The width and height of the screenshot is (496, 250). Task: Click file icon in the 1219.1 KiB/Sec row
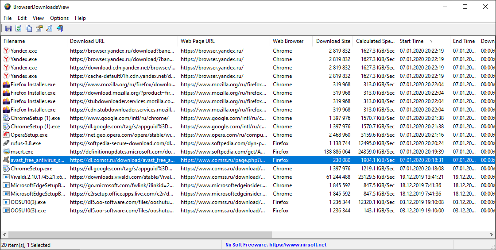pos(6,169)
